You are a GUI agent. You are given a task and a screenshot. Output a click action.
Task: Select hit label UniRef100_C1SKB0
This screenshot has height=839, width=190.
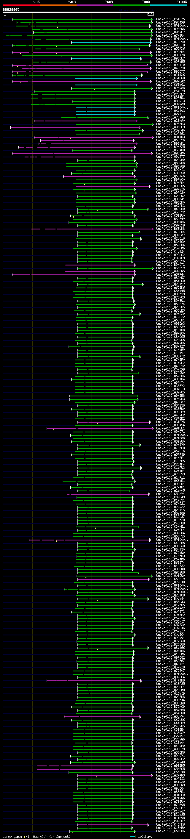tap(170, 828)
